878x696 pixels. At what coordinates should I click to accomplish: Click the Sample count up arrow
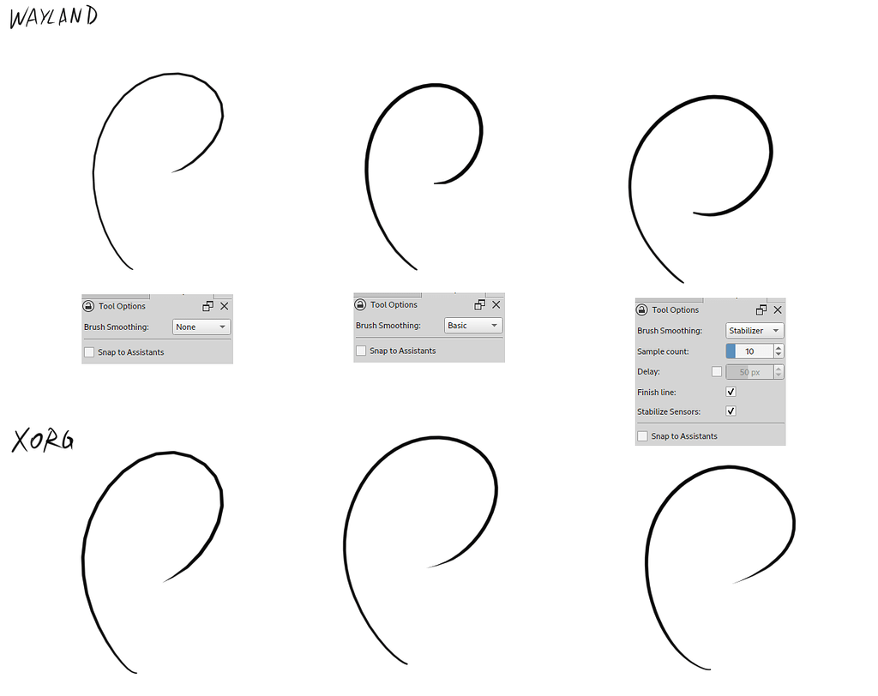click(x=778, y=347)
